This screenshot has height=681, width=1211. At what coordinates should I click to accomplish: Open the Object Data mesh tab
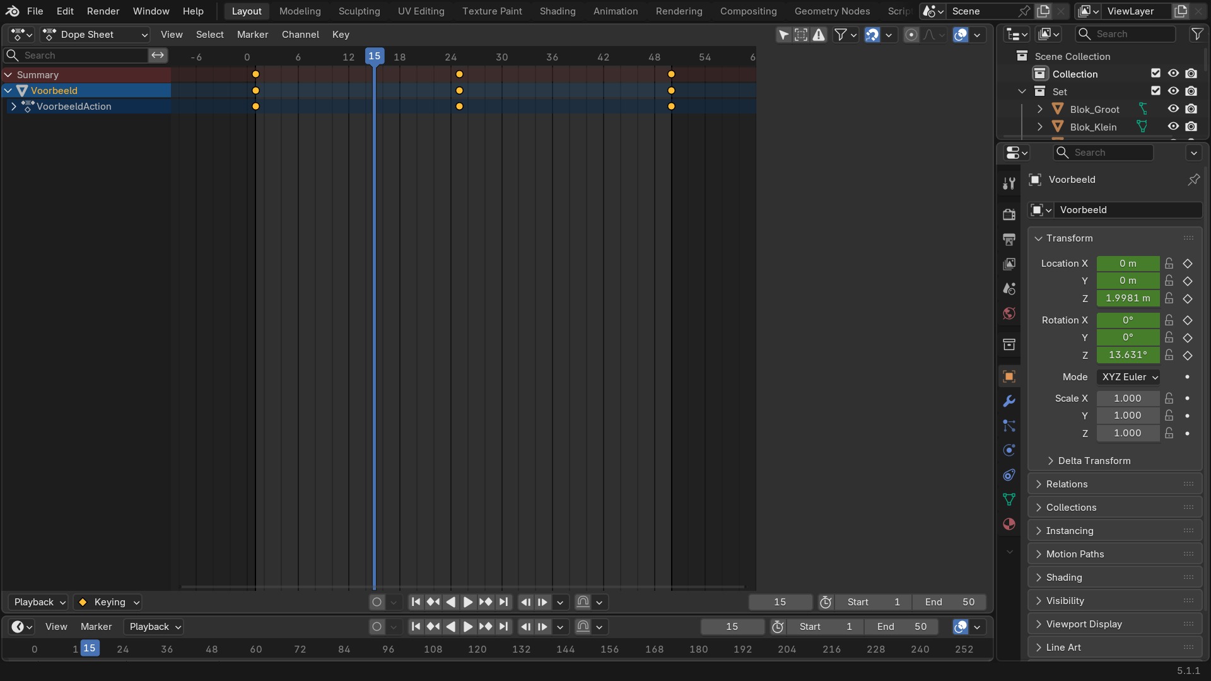(1009, 499)
